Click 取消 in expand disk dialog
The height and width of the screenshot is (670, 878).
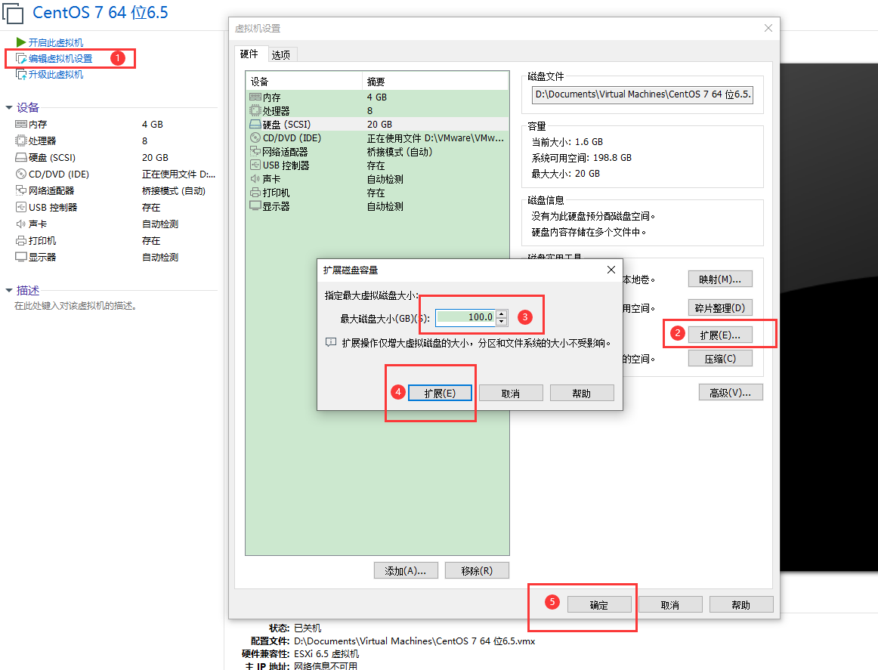click(x=511, y=393)
